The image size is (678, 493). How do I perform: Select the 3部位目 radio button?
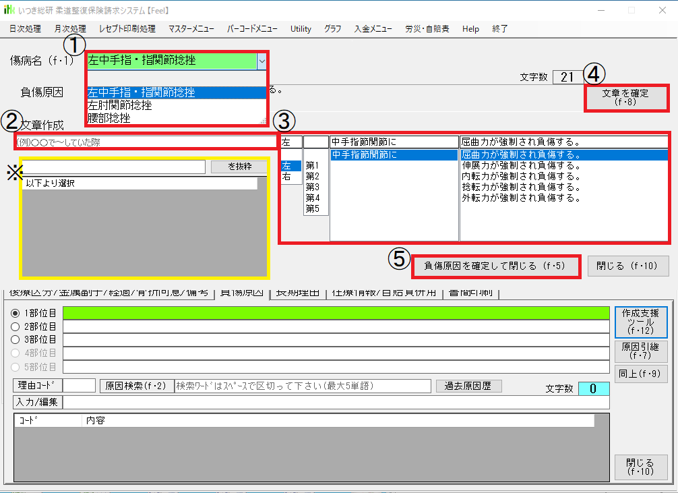click(x=16, y=340)
